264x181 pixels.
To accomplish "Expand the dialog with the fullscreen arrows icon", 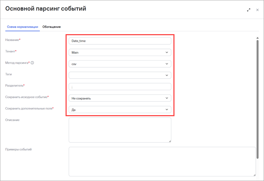I will 248,10.
